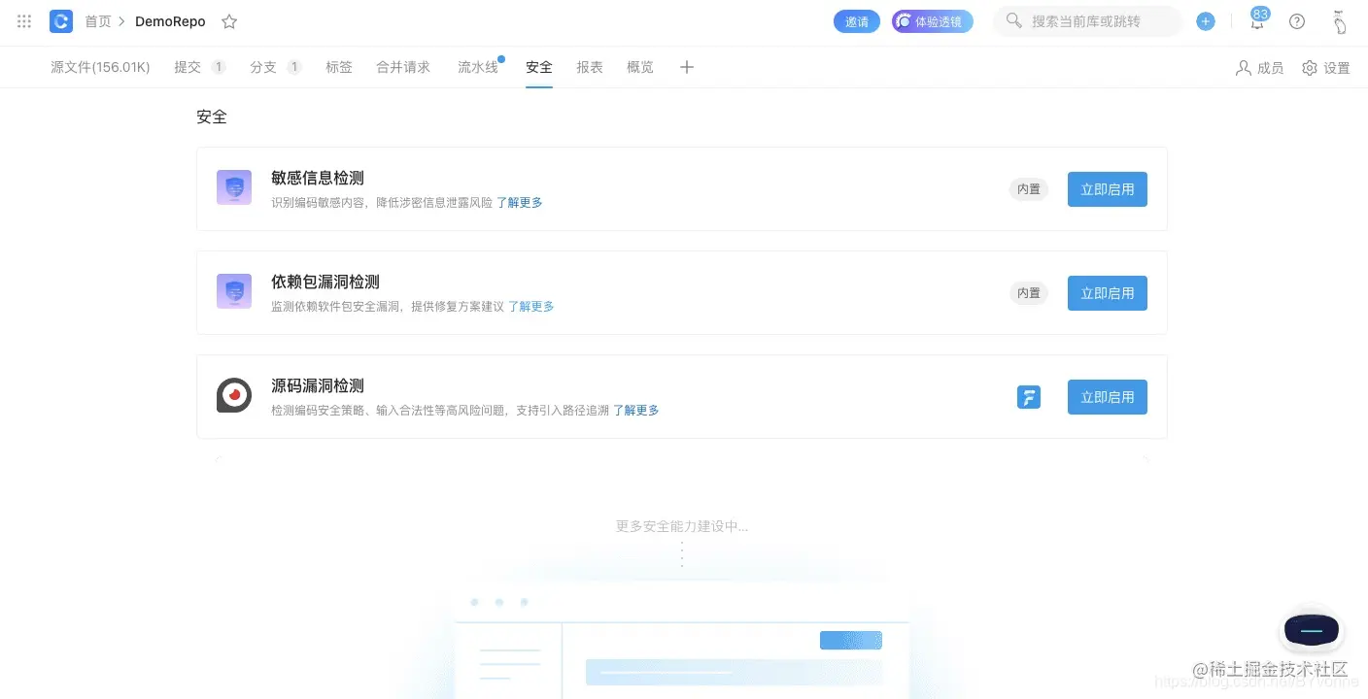Star the DemoRepo repository

229,20
